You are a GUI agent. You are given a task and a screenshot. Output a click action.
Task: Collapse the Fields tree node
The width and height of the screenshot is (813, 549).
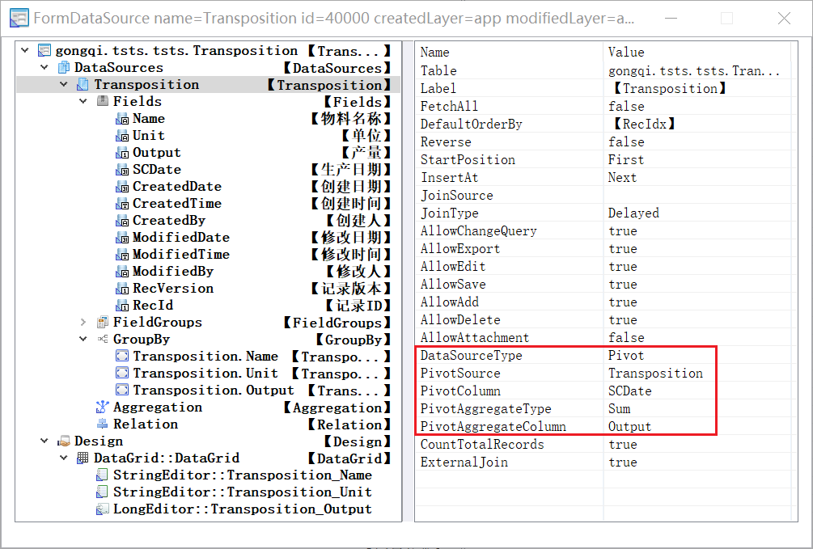(x=83, y=102)
